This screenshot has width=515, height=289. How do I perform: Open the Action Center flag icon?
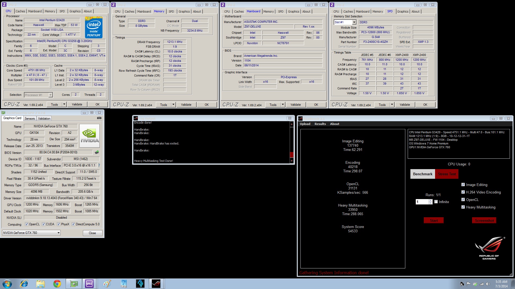pos(468,284)
